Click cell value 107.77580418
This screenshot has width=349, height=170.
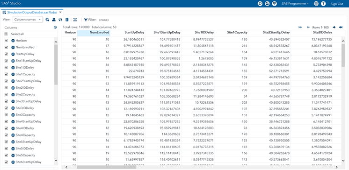click(x=170, y=39)
